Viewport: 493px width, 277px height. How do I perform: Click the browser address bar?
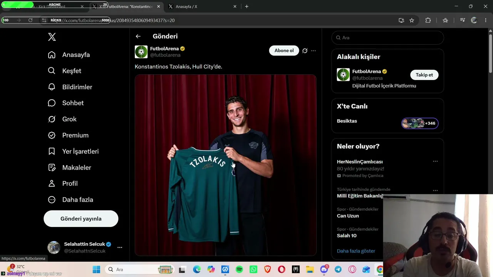[216, 20]
